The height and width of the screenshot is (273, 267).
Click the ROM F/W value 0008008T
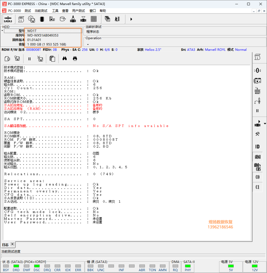pyautogui.click(x=34, y=50)
